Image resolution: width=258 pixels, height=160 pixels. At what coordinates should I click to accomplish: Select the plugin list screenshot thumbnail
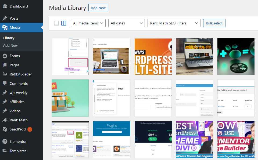pos(70,140)
